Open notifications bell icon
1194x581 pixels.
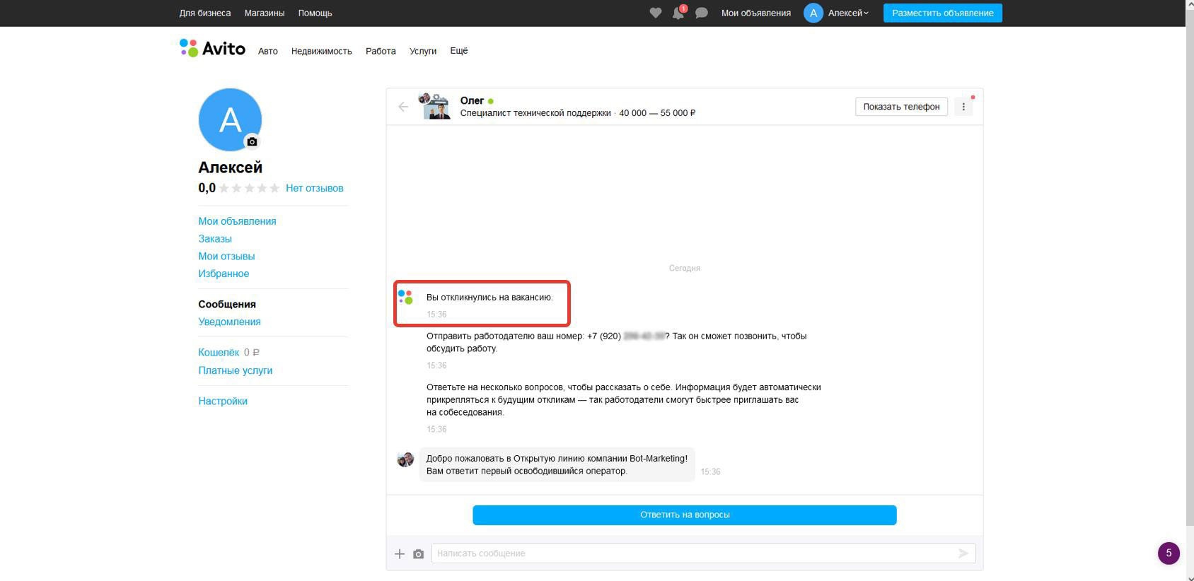pyautogui.click(x=678, y=13)
